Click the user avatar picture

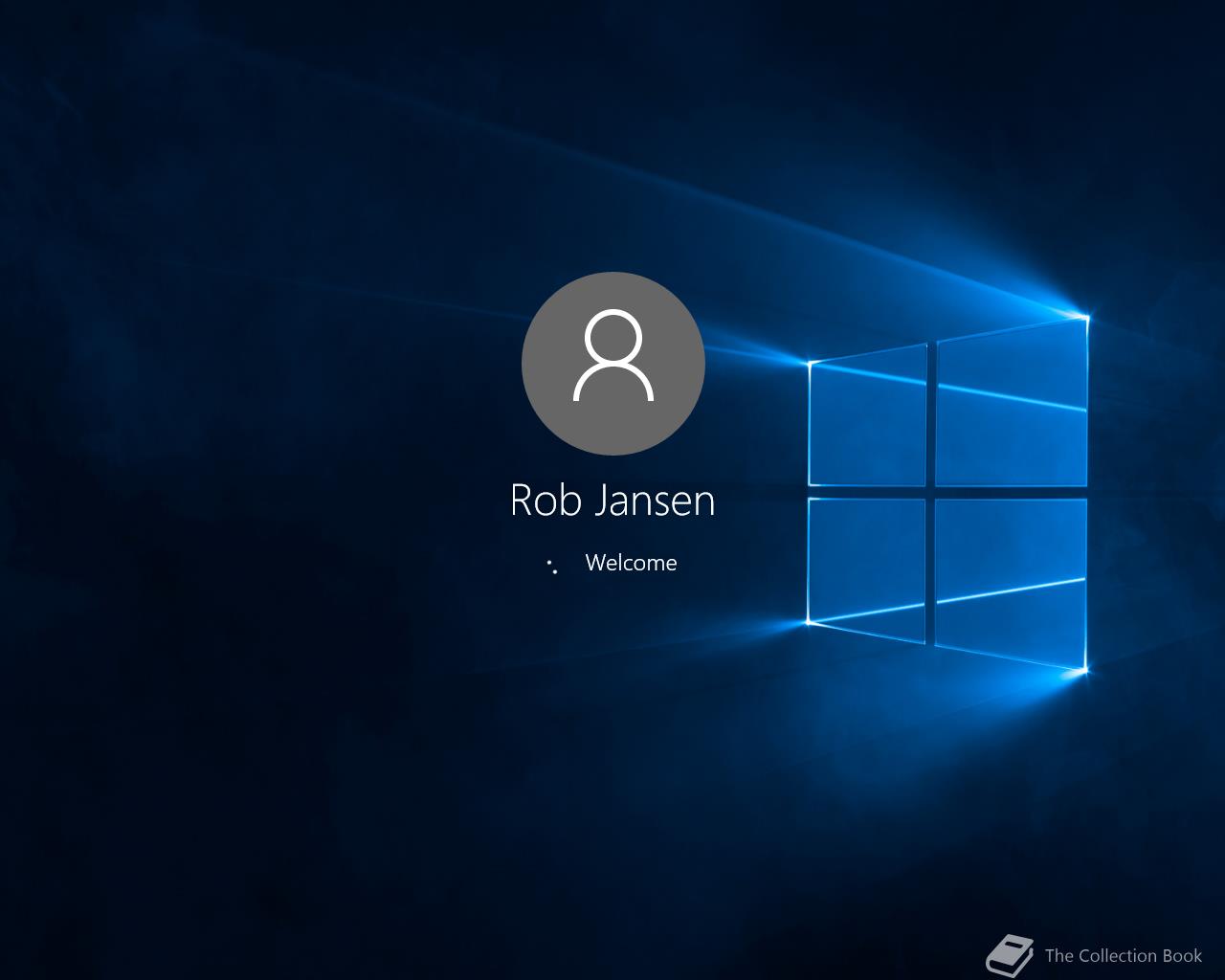coord(613,364)
